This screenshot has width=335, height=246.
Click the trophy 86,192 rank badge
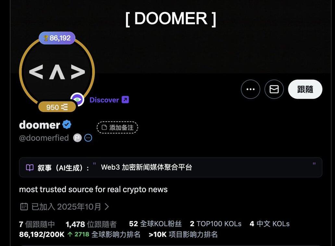57,38
